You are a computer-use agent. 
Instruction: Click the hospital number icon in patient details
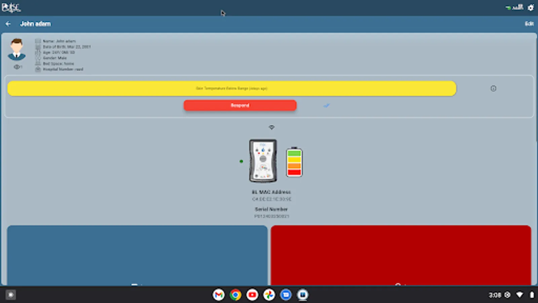point(38,69)
